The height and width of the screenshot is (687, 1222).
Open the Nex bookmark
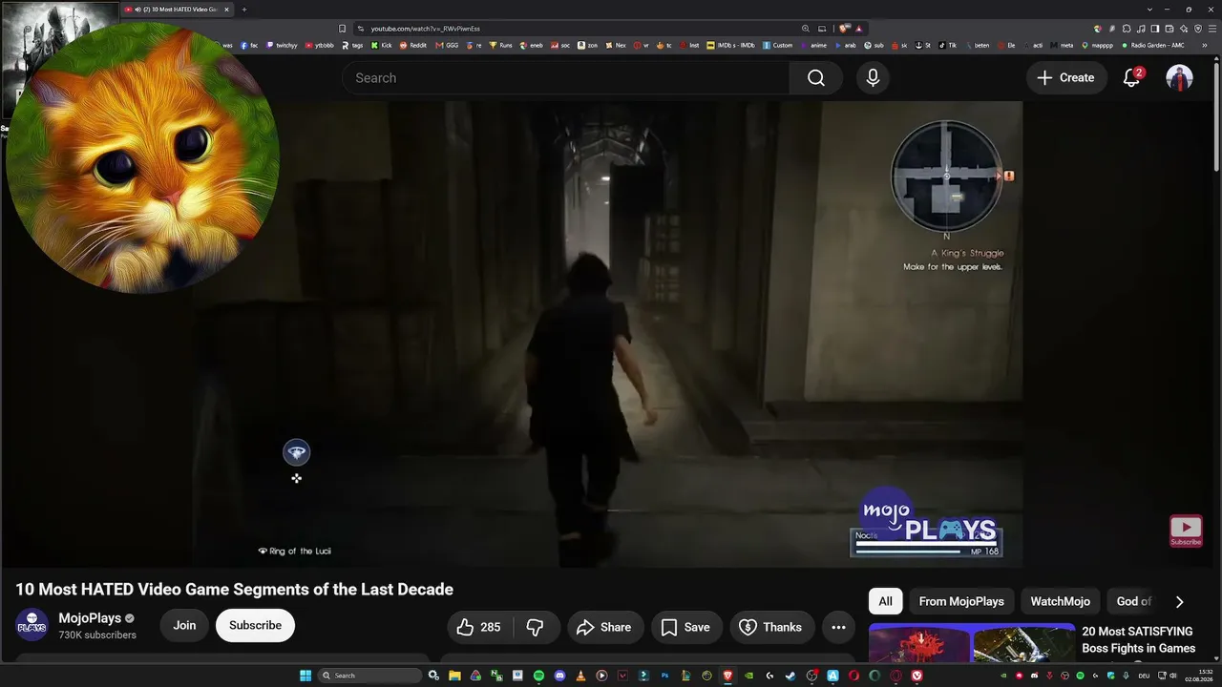coord(615,45)
